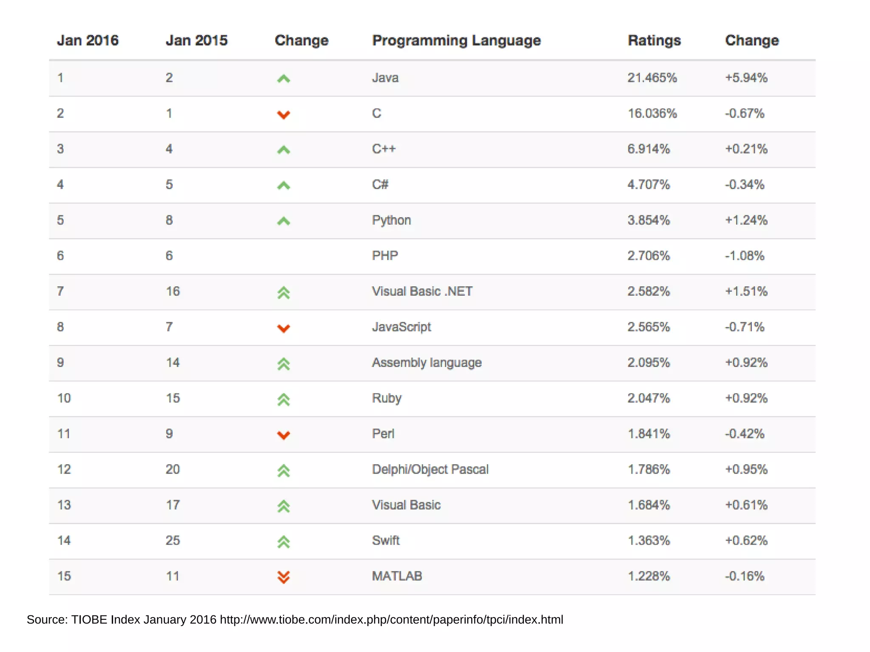Click the green up arrow beside Python
The height and width of the screenshot is (652, 870).
[283, 221]
